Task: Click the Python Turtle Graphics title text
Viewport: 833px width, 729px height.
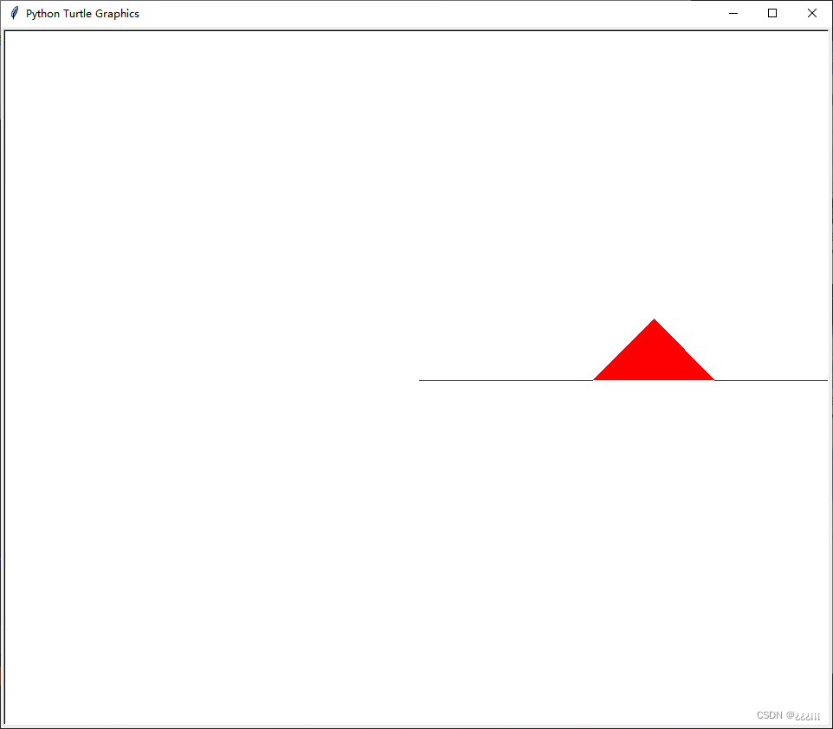Action: click(82, 14)
